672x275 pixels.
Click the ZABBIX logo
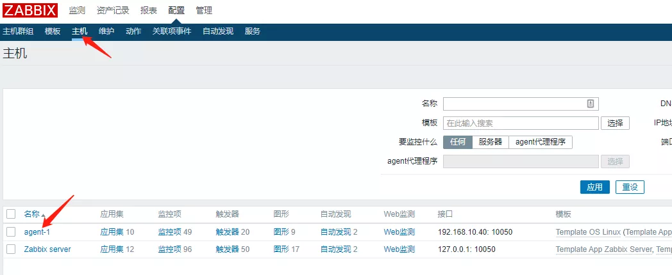pos(30,10)
